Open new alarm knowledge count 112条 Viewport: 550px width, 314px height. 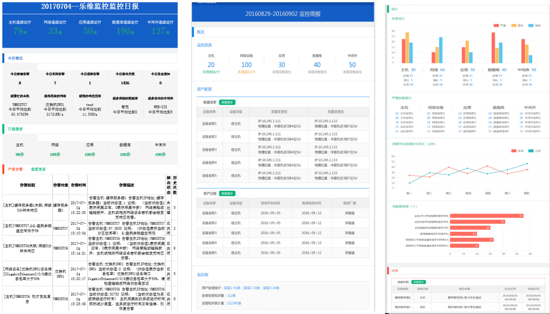point(231,296)
